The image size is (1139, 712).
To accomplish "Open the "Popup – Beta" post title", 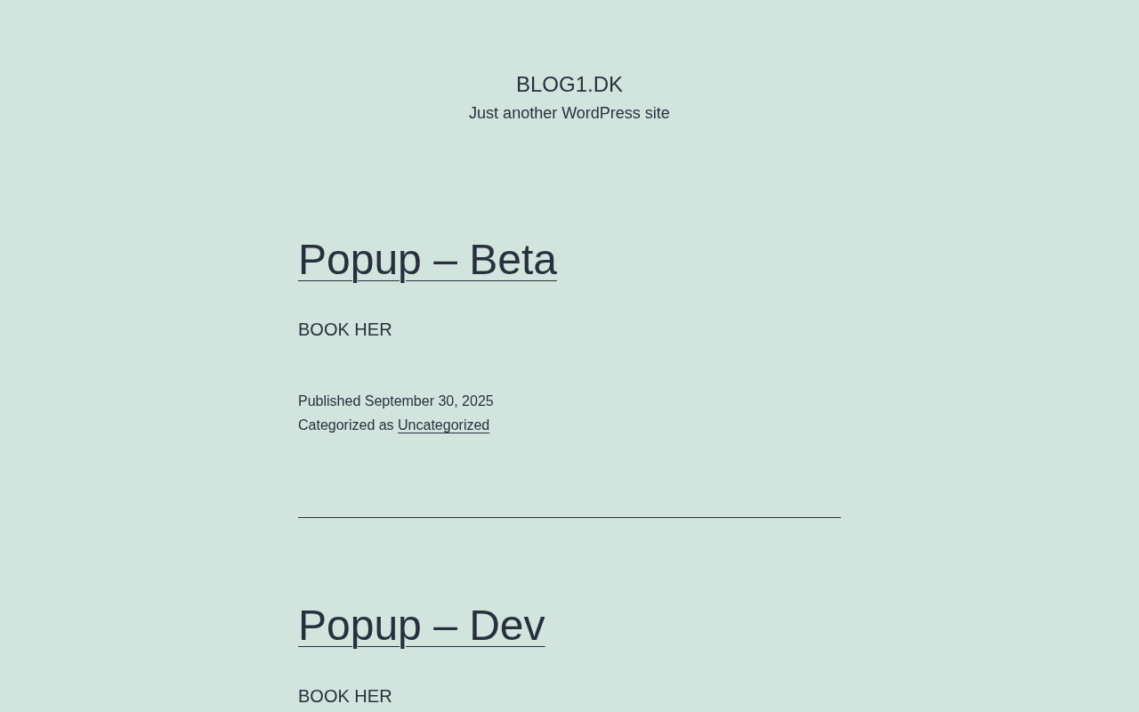I will click(427, 260).
